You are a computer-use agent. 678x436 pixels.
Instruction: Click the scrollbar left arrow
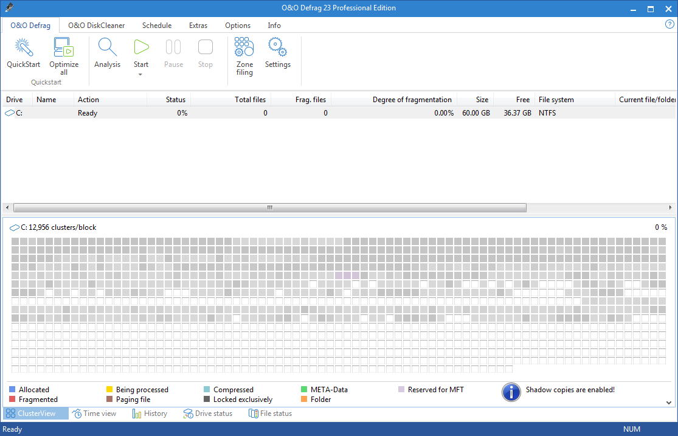[x=7, y=207]
